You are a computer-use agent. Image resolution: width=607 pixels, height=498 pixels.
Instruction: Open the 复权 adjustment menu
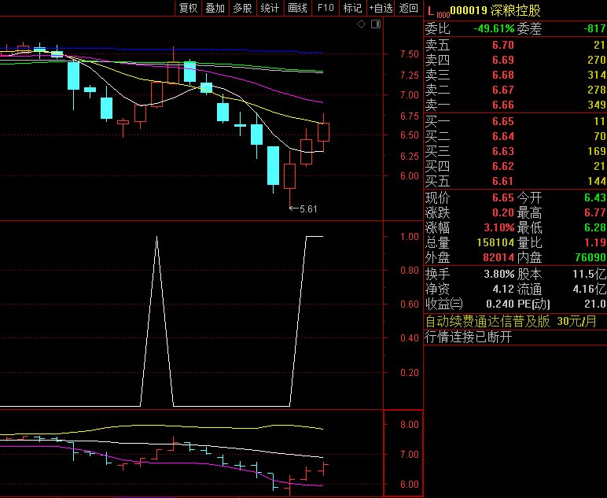tap(189, 8)
